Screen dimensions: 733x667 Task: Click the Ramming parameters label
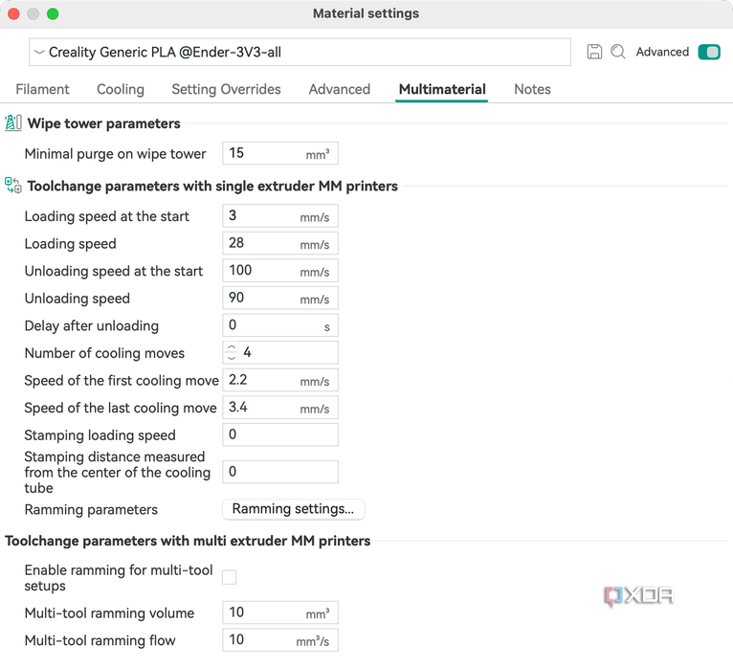[91, 509]
